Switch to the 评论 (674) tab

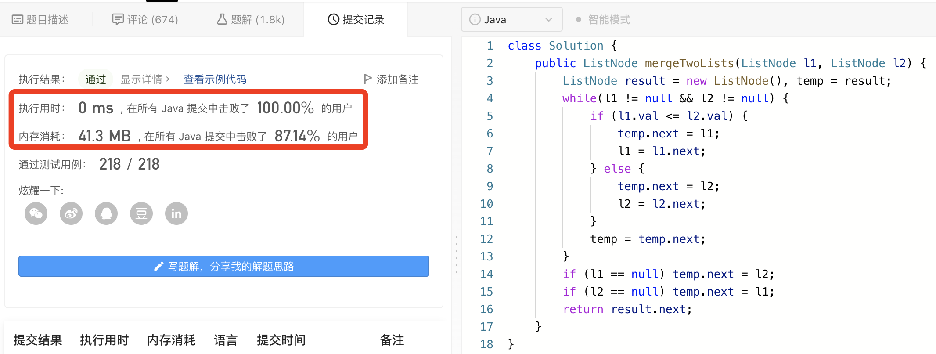click(x=145, y=20)
